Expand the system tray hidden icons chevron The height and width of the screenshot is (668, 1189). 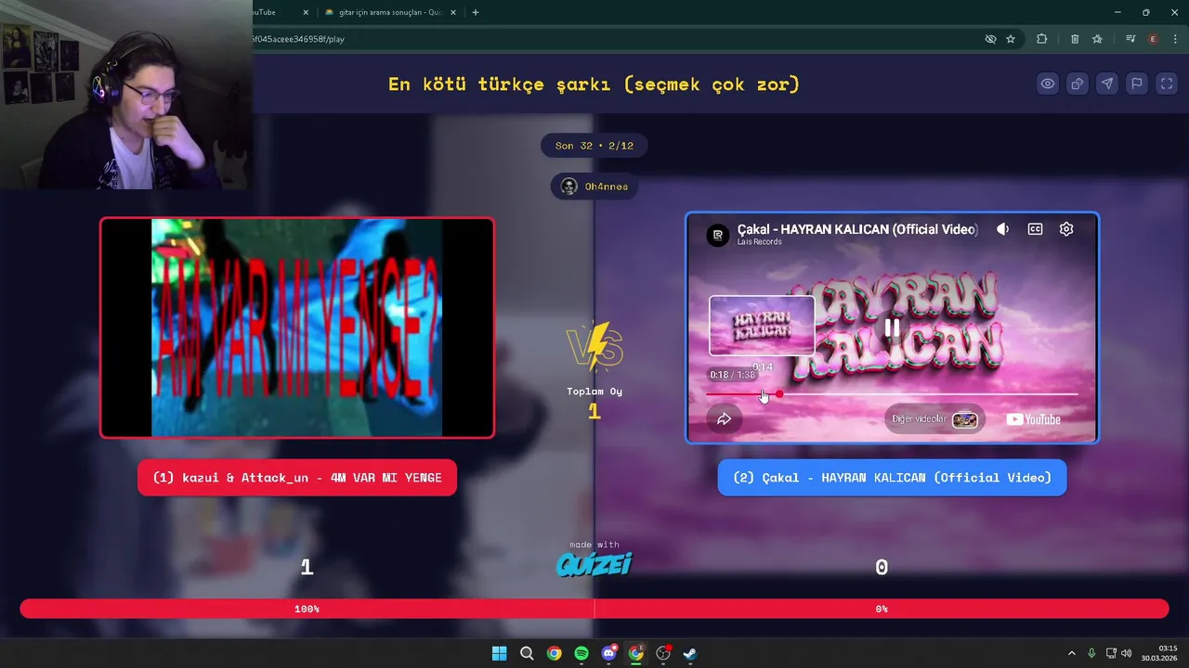(x=1071, y=653)
